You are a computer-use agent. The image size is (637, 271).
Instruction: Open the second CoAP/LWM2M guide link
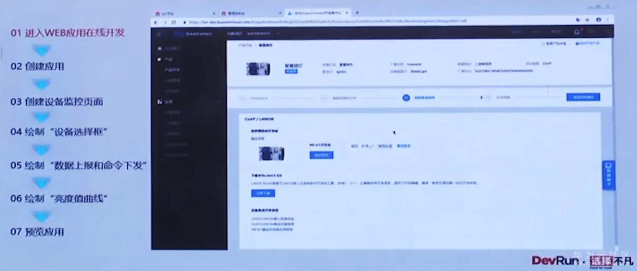(272, 224)
